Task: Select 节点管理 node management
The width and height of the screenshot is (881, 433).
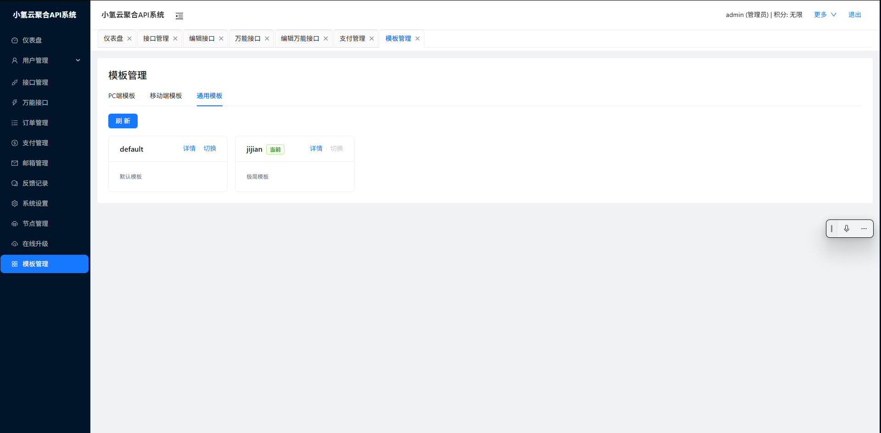Action: (x=35, y=224)
